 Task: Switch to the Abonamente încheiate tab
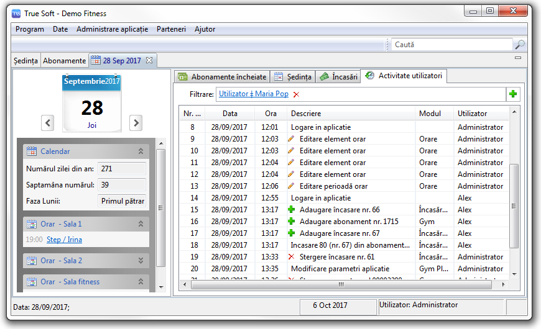click(222, 77)
